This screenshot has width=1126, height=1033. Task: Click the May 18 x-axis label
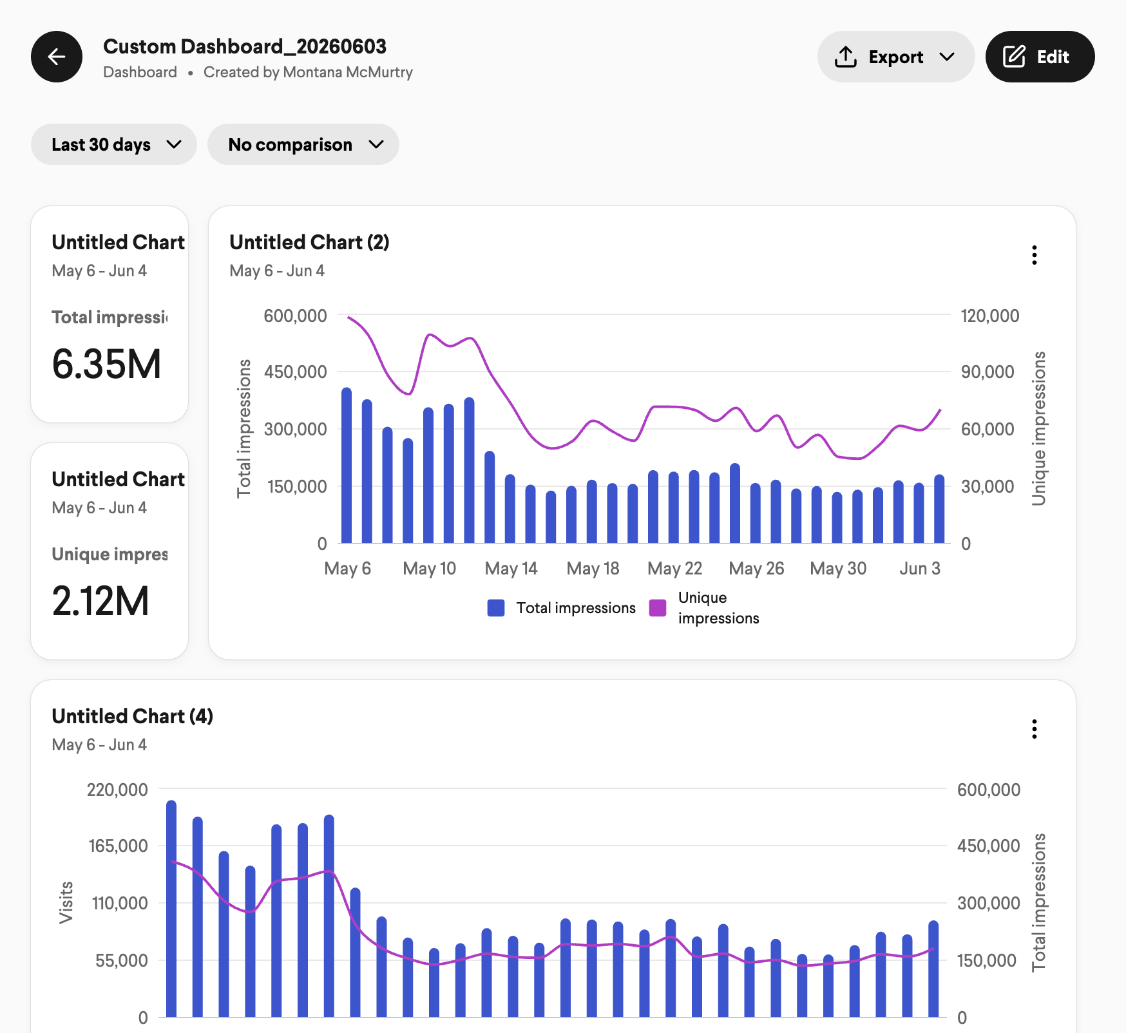tap(593, 568)
